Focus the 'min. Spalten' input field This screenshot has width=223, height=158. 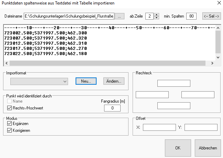(191, 16)
